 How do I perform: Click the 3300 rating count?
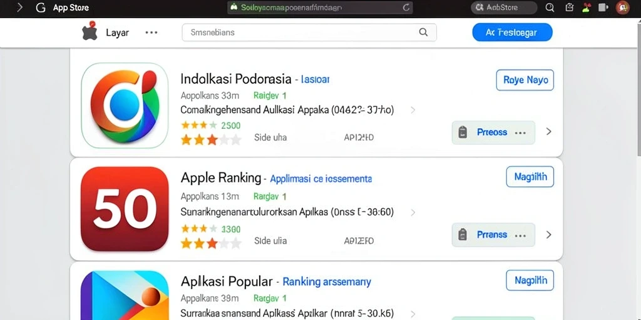(230, 229)
